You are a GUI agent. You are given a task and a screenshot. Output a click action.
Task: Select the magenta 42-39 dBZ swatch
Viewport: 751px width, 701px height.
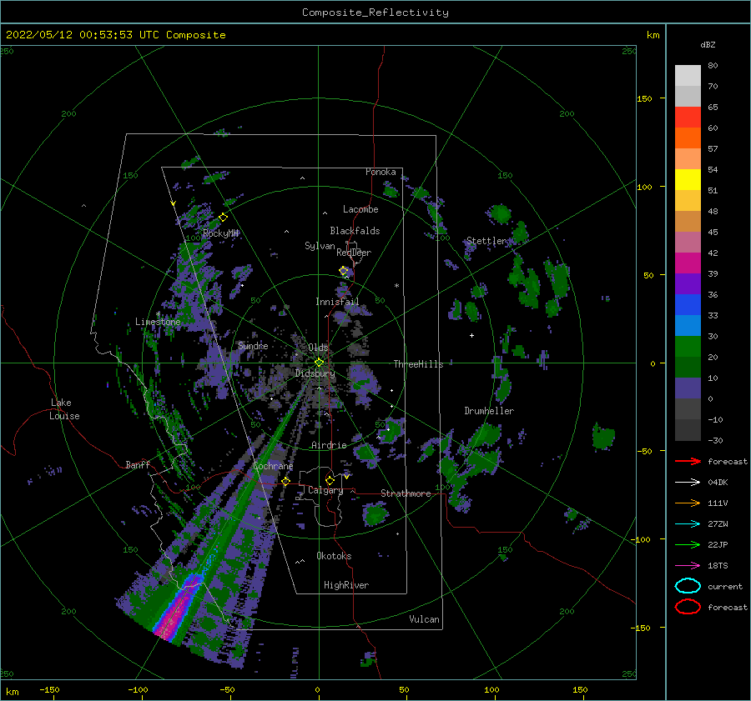click(688, 263)
